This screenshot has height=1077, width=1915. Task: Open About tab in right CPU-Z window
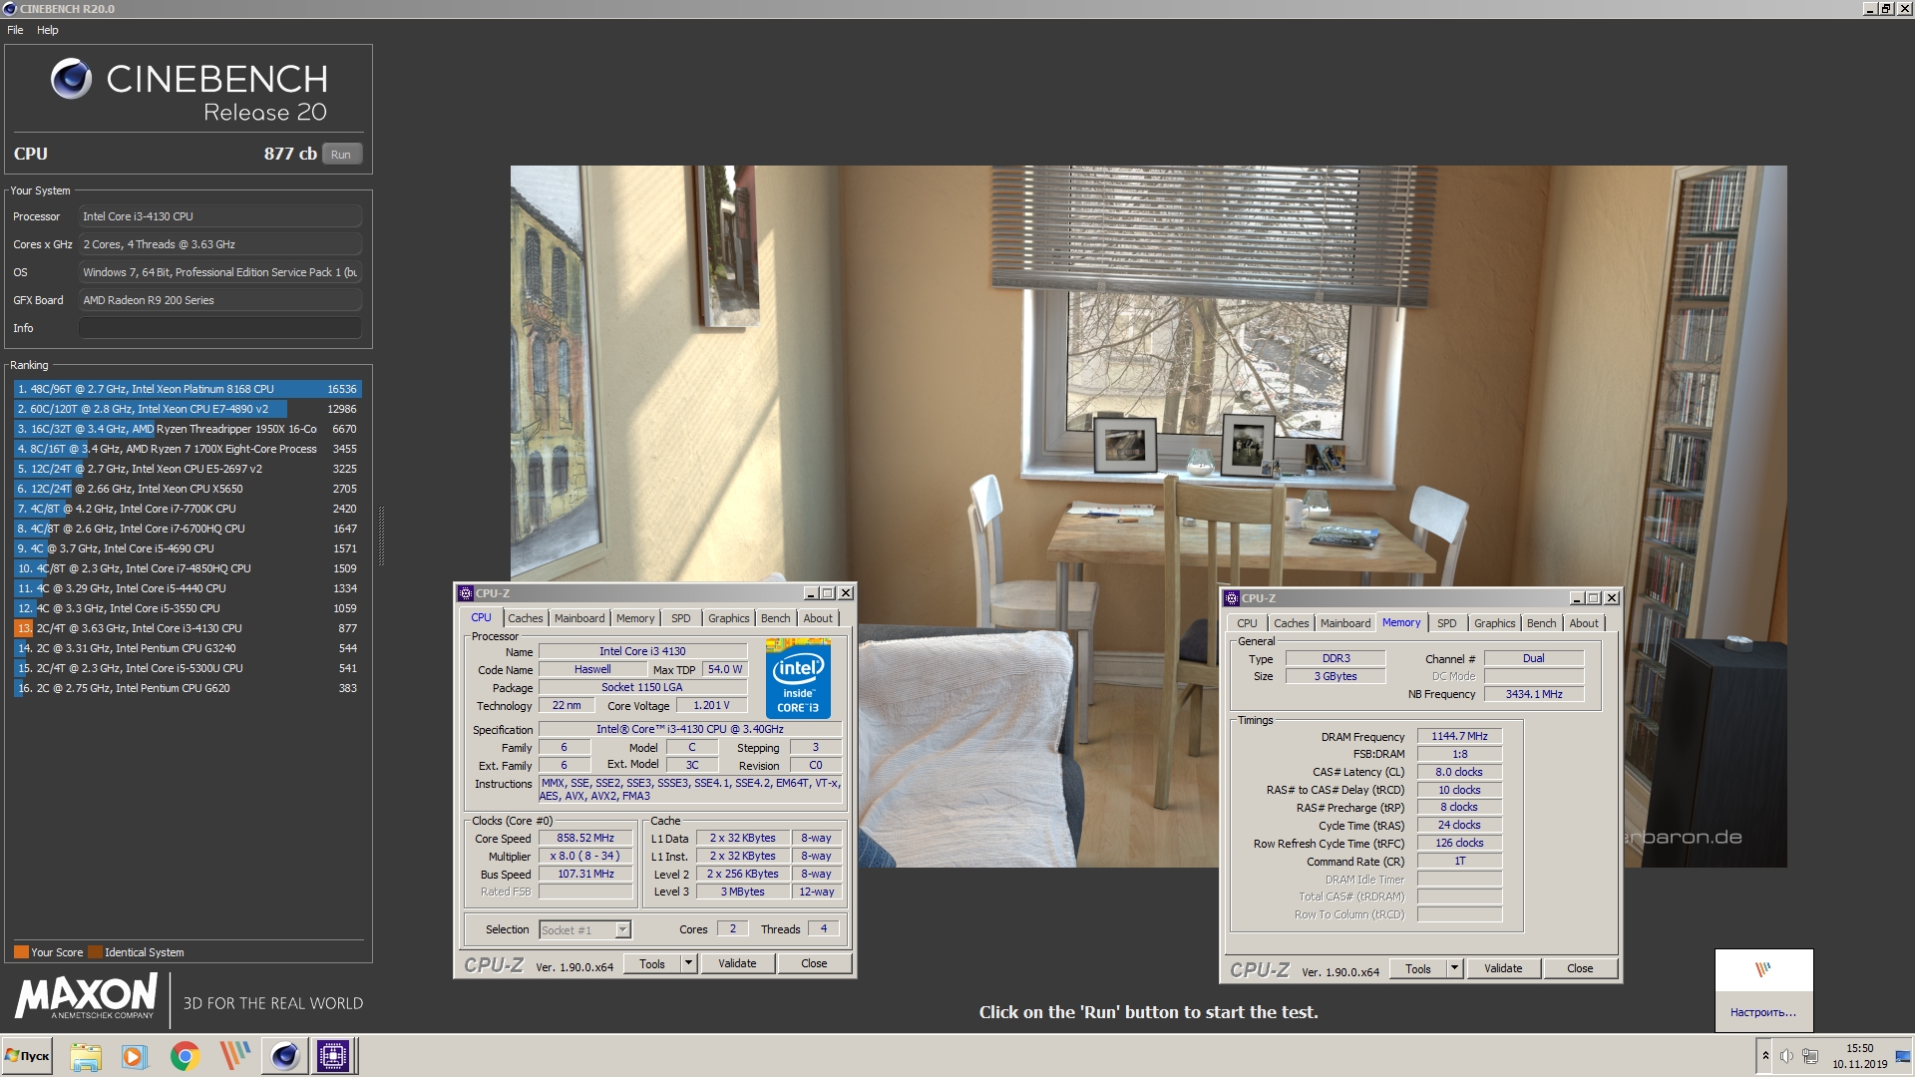[1584, 623]
